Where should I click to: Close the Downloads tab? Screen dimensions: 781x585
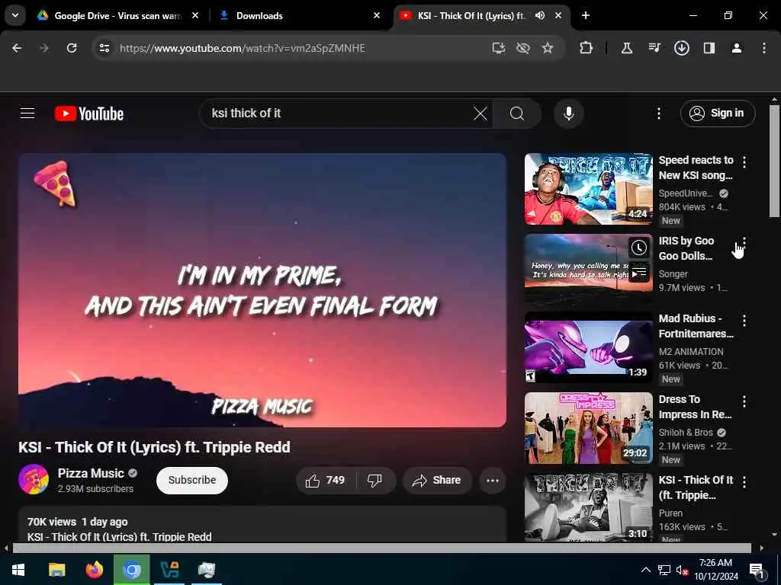click(377, 15)
